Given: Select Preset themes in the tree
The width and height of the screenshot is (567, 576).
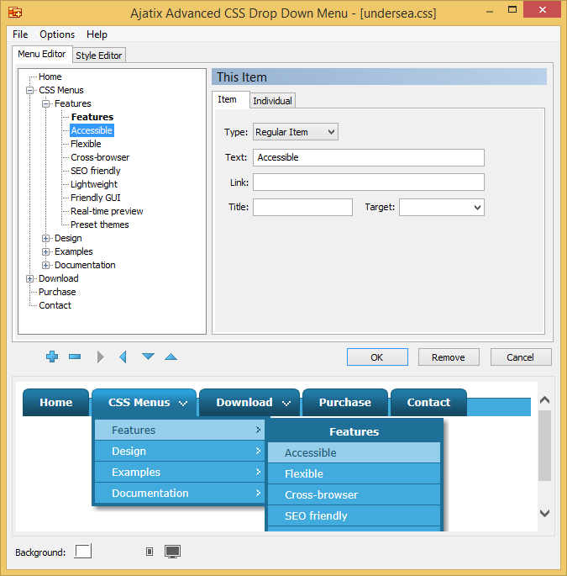Looking at the screenshot, I should tap(99, 225).
